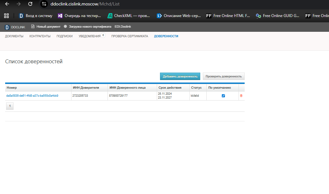Click 'Проверить доверенность' button
329x194 pixels.
click(x=224, y=76)
